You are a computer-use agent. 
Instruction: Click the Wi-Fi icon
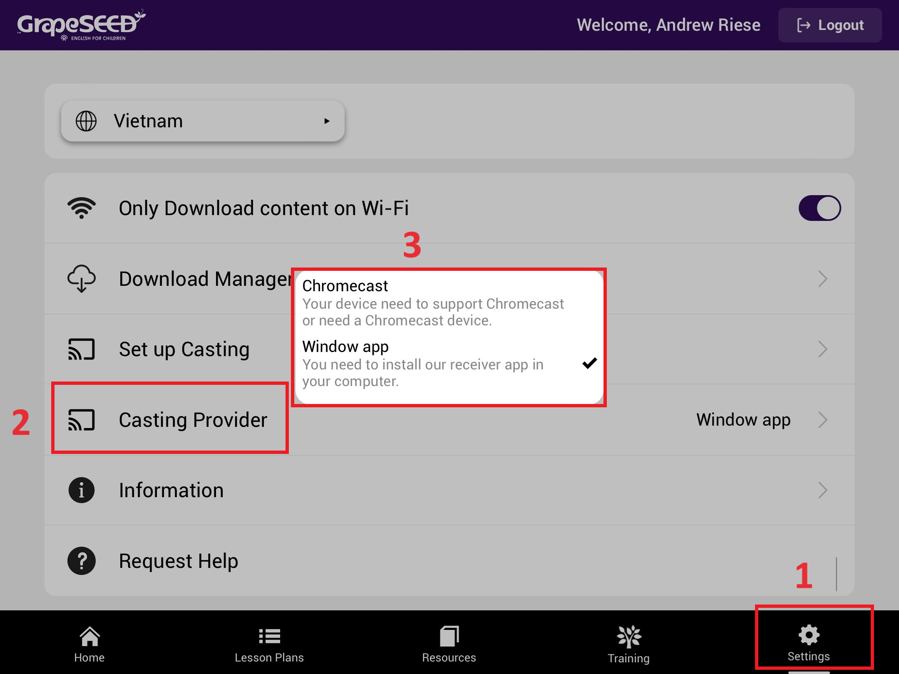(x=82, y=208)
